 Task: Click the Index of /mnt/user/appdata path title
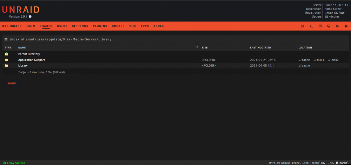pyautogui.click(x=60, y=39)
